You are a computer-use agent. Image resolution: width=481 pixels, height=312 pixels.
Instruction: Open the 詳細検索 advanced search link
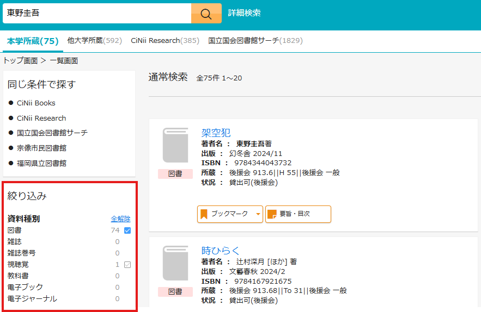point(244,13)
